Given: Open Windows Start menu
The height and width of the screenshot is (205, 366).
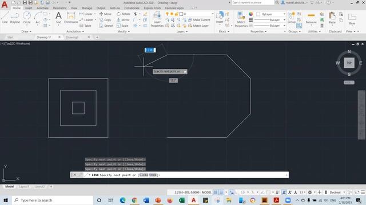Looking at the screenshot, I should [x=6, y=200].
